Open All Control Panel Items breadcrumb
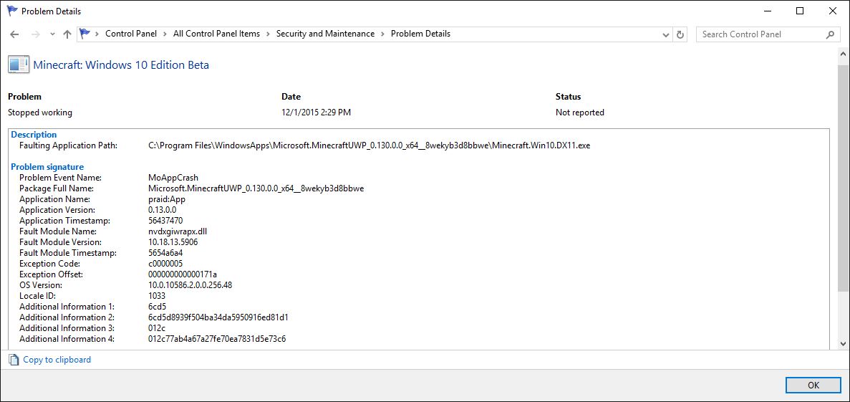Viewport: 850px width, 402px height. [216, 34]
